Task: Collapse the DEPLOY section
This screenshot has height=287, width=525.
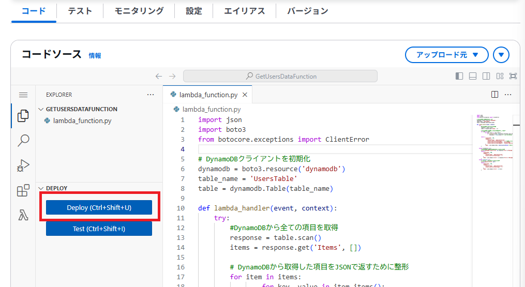Action: pos(41,188)
